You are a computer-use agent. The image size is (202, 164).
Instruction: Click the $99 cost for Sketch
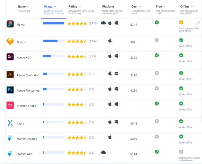pos(133,42)
